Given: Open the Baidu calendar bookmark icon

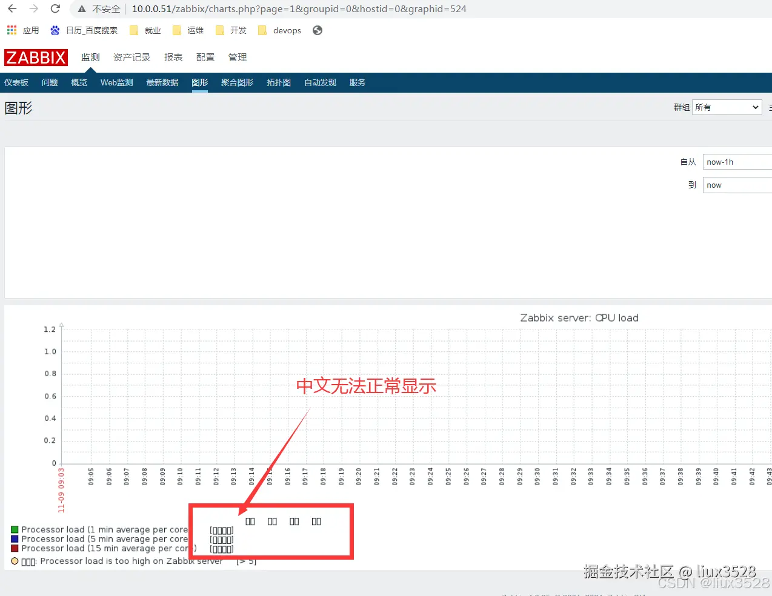Looking at the screenshot, I should [55, 30].
